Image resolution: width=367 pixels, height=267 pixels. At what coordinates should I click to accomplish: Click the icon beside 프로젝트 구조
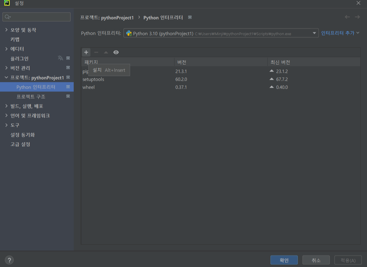(x=68, y=96)
